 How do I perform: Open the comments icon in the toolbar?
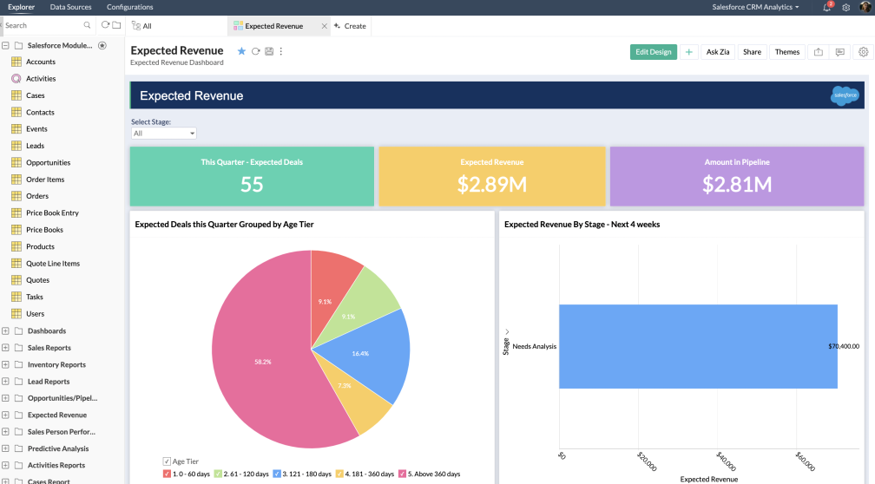pyautogui.click(x=840, y=52)
